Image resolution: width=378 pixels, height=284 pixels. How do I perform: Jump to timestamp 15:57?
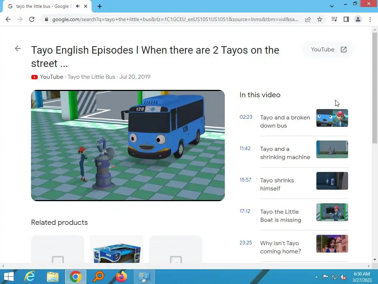[x=245, y=180]
